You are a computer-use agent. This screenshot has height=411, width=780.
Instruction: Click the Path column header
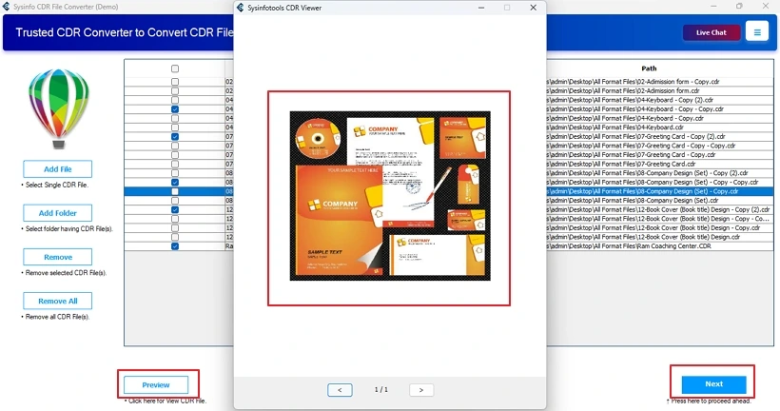click(649, 68)
